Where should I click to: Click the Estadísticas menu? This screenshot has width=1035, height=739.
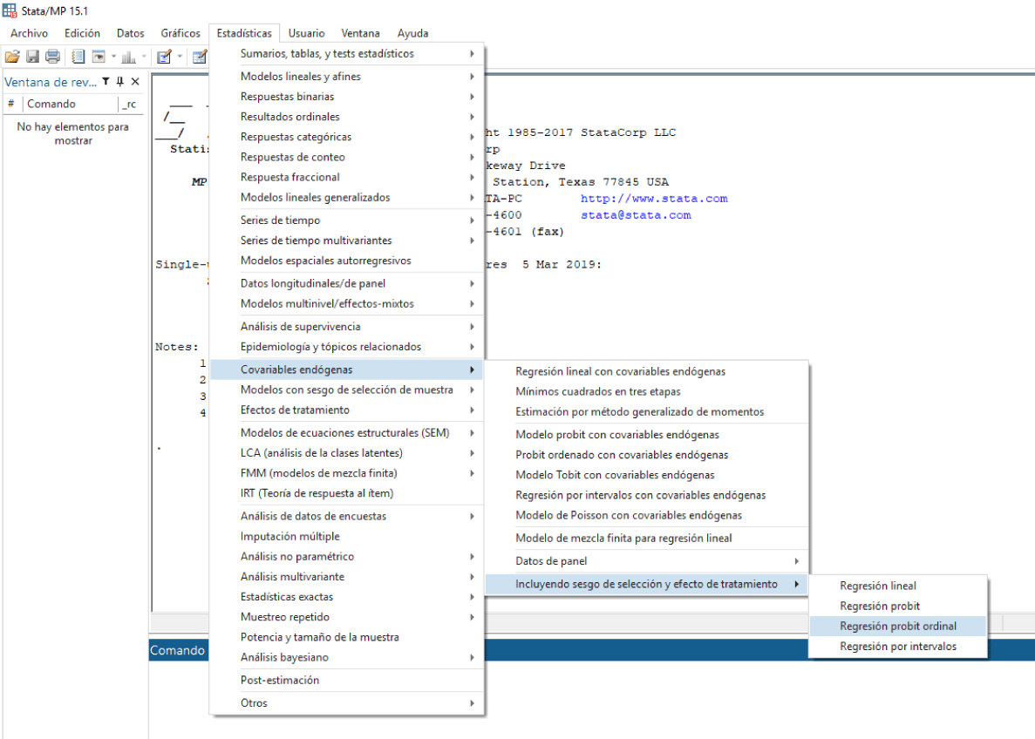pos(244,33)
